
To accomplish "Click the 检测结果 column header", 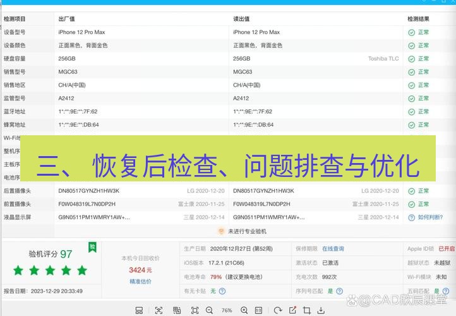I will point(418,19).
